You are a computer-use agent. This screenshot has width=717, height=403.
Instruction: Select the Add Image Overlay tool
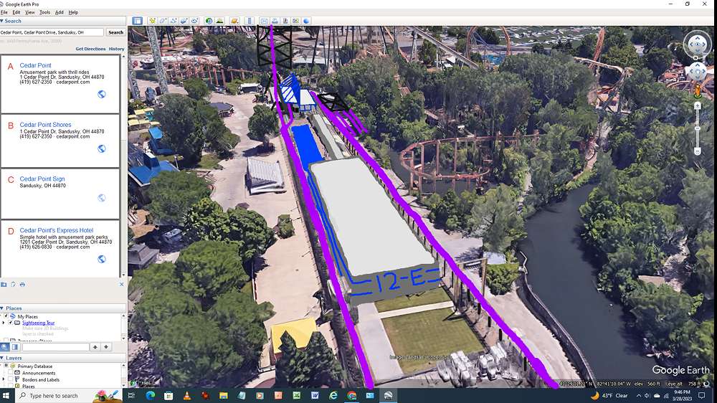coord(184,21)
